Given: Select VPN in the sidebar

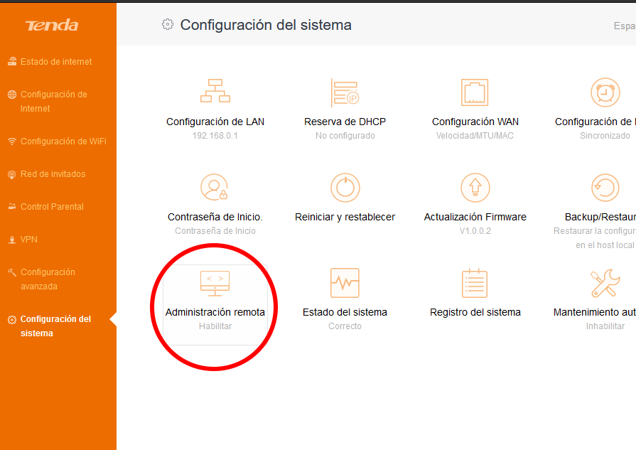Looking at the screenshot, I should 28,240.
